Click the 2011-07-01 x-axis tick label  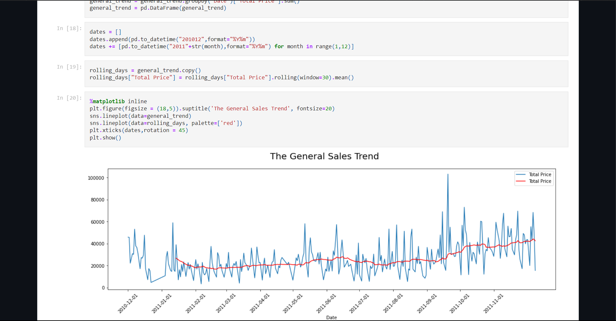(x=359, y=304)
